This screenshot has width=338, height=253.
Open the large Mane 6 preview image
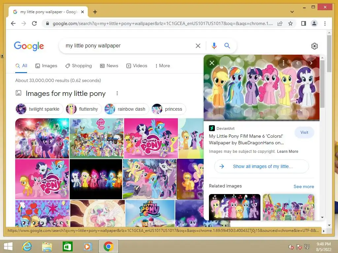click(261, 87)
